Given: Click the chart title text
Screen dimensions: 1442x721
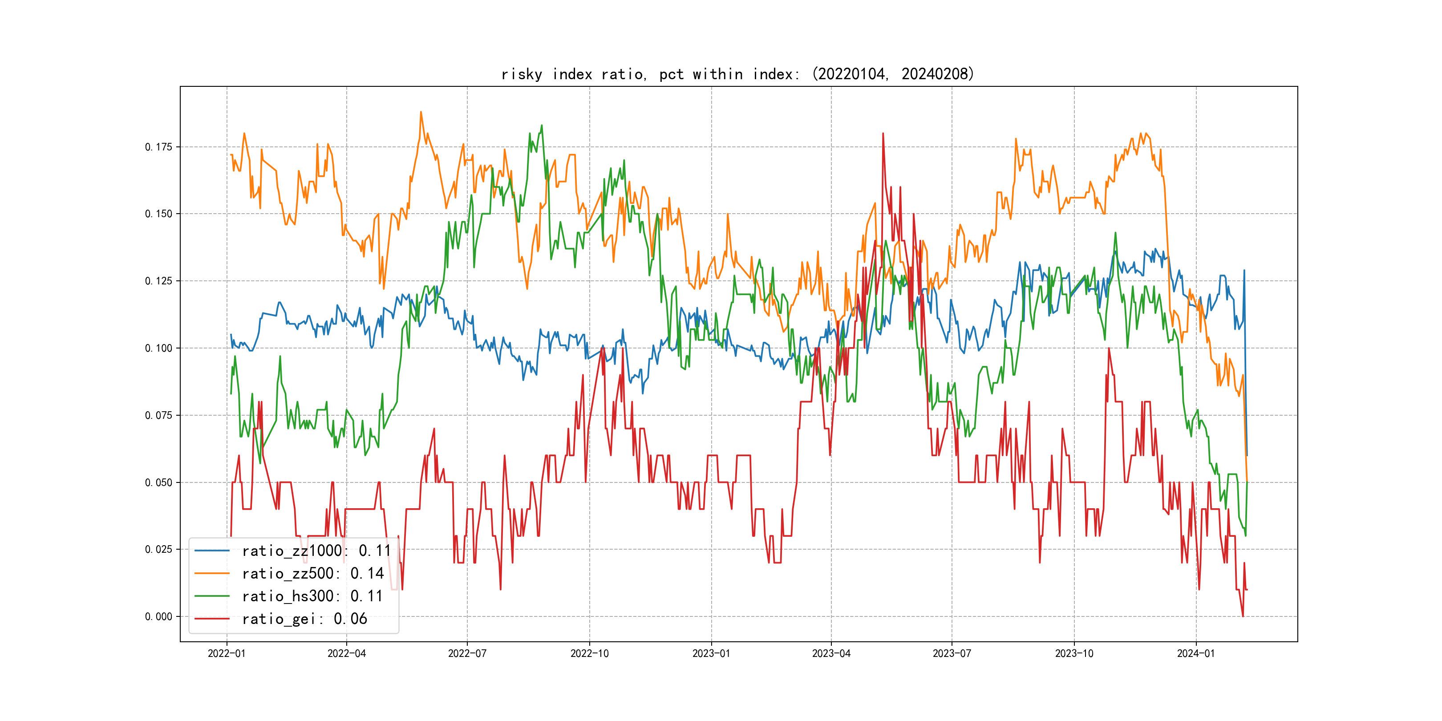Looking at the screenshot, I should pyautogui.click(x=737, y=74).
